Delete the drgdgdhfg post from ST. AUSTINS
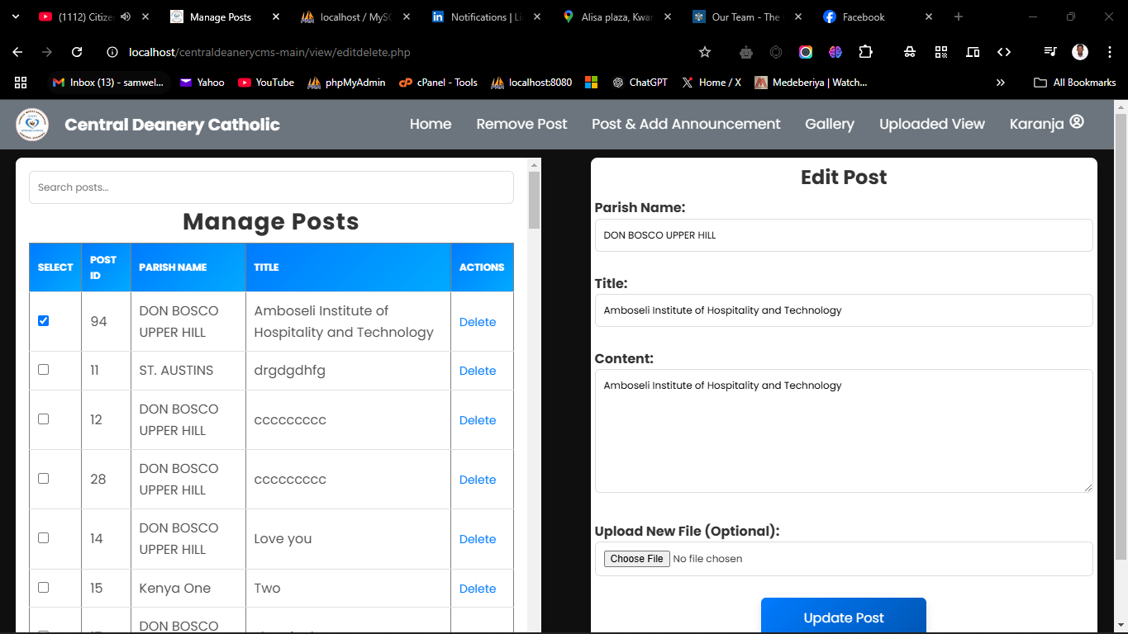This screenshot has height=634, width=1128. [x=478, y=371]
